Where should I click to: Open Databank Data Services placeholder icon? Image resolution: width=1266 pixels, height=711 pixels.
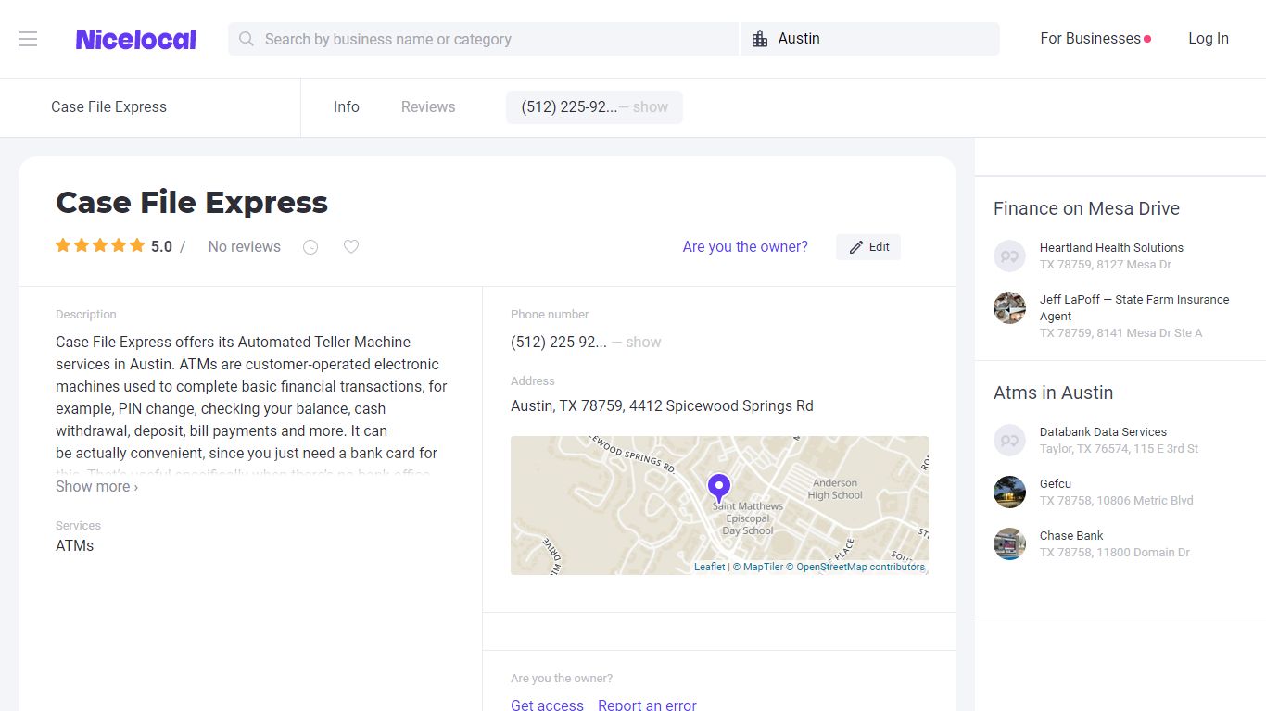(1009, 440)
